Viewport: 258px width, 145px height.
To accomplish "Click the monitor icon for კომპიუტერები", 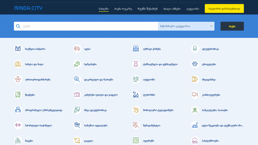I will point(195,95).
